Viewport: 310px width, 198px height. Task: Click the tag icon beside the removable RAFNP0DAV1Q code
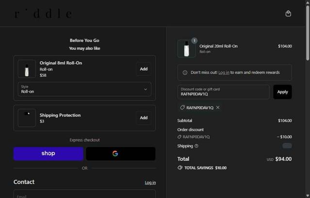(182, 108)
